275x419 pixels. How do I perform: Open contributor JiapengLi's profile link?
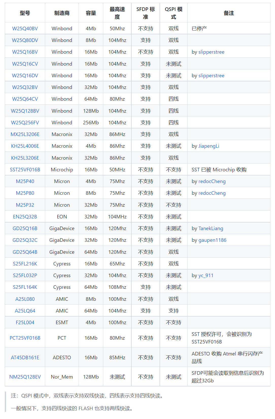[x=209, y=146]
